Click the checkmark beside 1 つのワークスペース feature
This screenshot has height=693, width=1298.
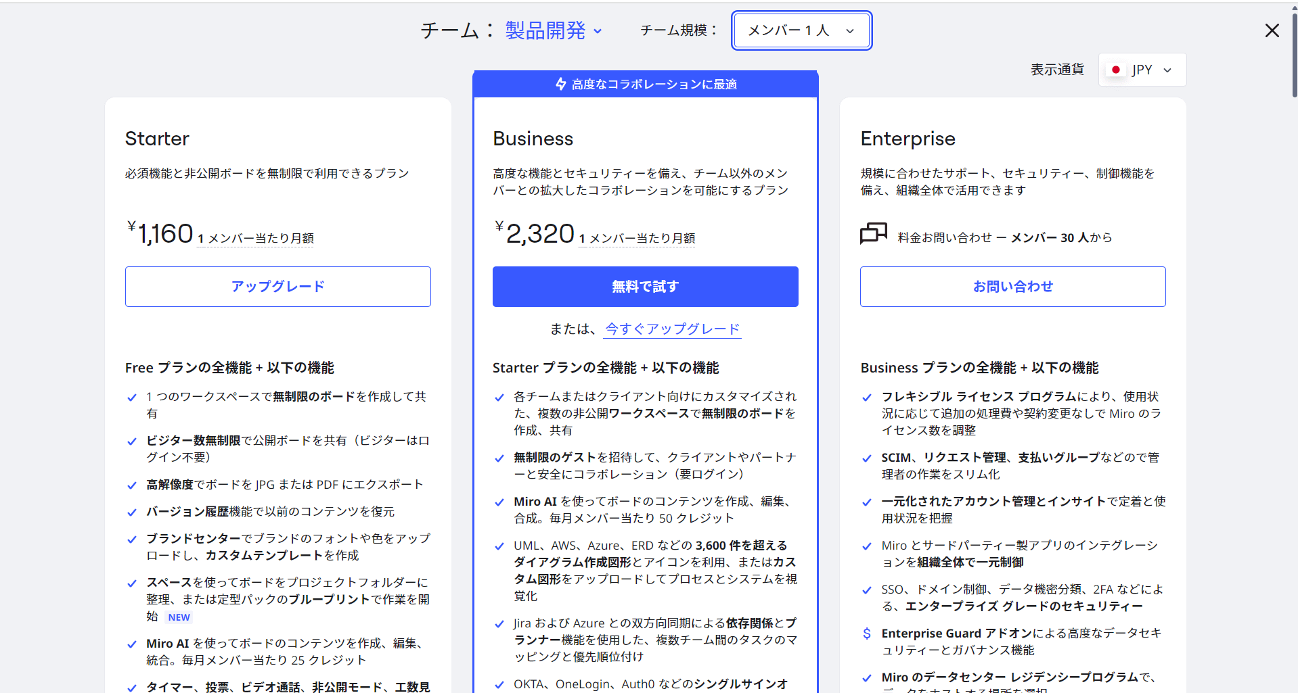[132, 398]
